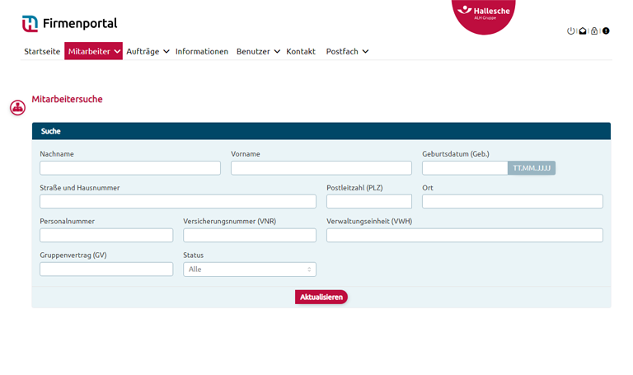
Task: Click the padlock icon in header
Action: (594, 31)
